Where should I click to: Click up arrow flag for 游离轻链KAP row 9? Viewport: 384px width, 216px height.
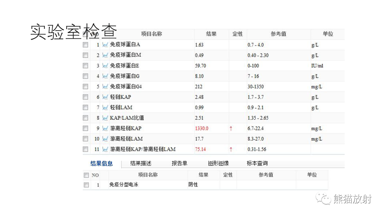pos(231,128)
